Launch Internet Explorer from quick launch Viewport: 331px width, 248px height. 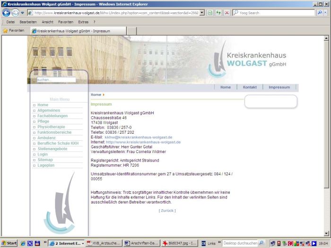point(23,243)
